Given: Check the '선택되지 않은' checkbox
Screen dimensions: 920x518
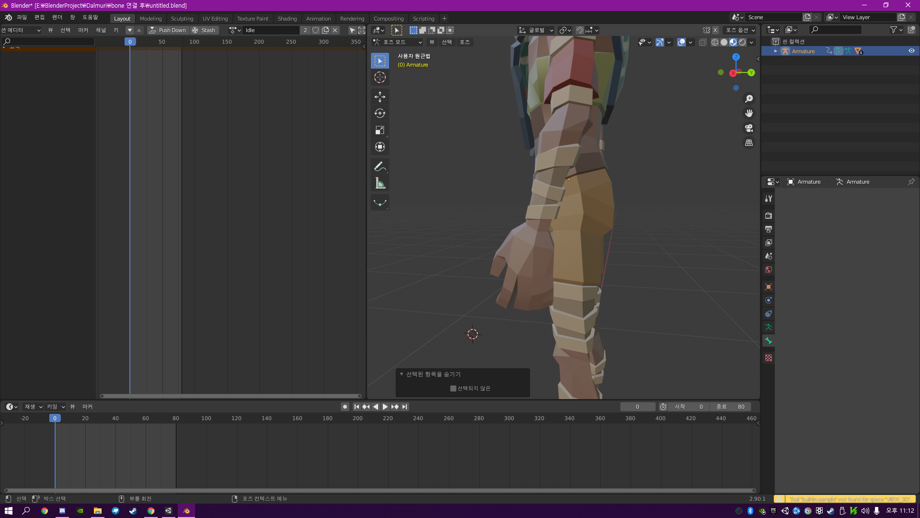Looking at the screenshot, I should (453, 388).
